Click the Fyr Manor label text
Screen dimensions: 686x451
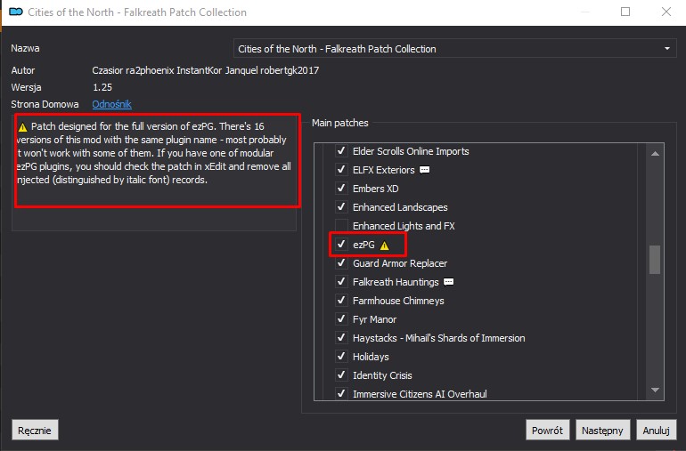pos(374,319)
